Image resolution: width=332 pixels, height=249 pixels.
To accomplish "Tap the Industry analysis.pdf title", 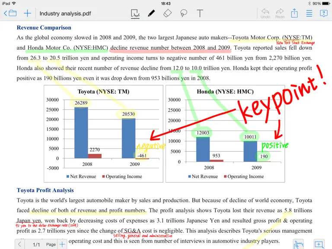I will [x=65, y=13].
